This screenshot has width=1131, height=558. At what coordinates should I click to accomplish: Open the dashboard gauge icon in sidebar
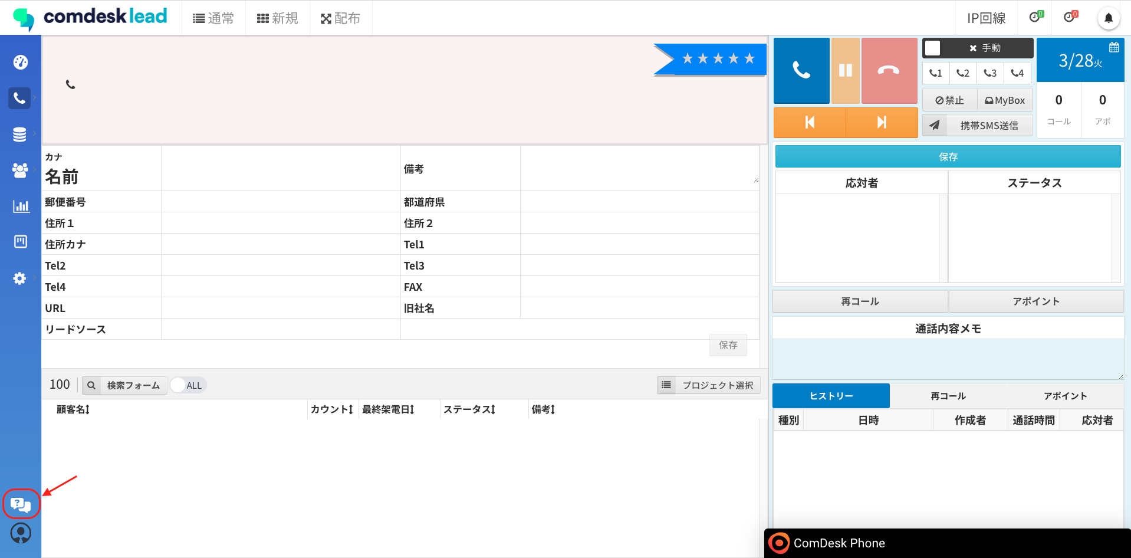21,62
